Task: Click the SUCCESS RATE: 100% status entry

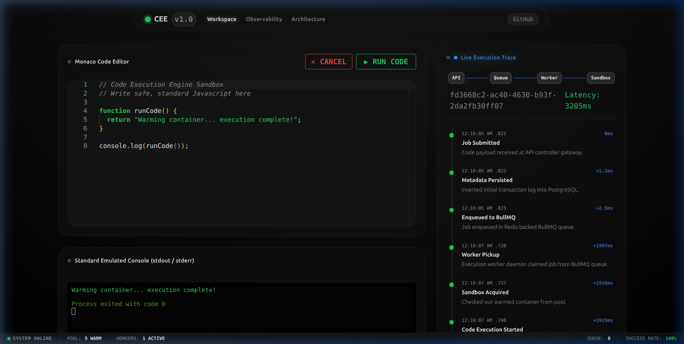Action: (x=651, y=338)
